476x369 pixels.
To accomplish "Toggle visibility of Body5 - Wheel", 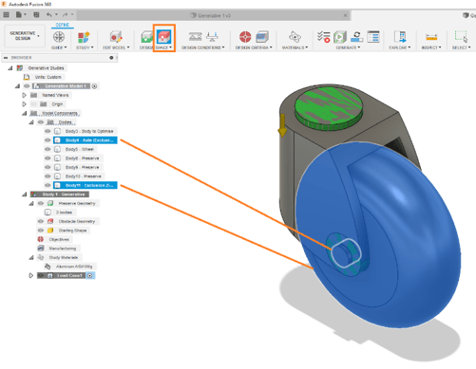I will pyautogui.click(x=48, y=149).
